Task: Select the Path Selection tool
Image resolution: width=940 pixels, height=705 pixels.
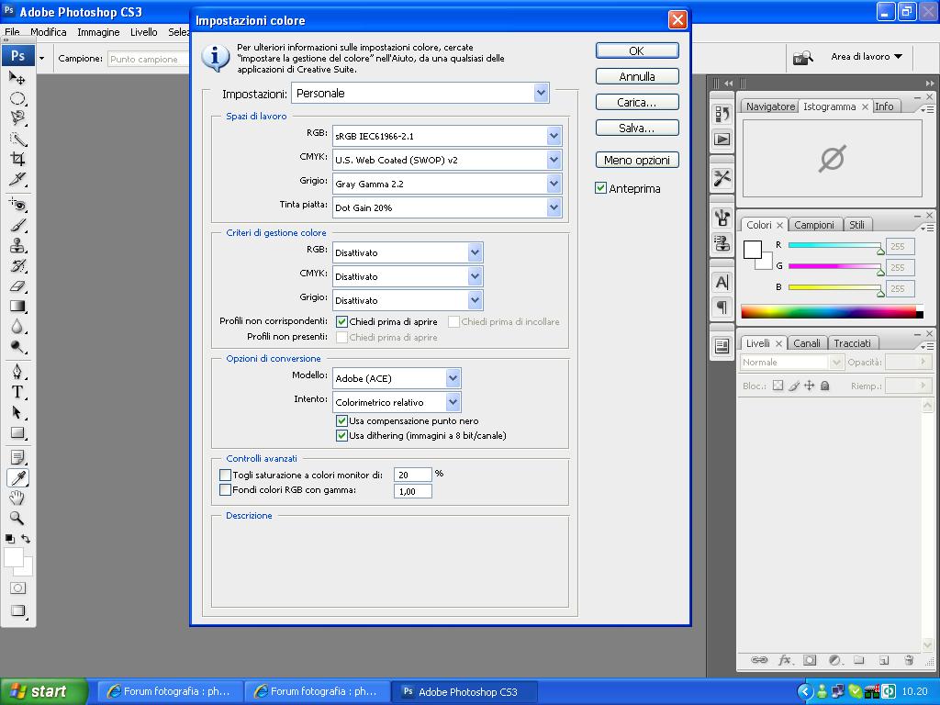Action: click(17, 412)
